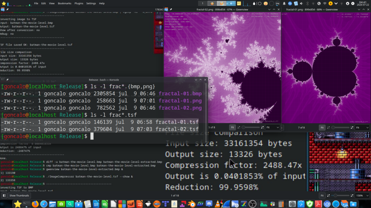Click the fractal-02 image in Gwenview

222,68
